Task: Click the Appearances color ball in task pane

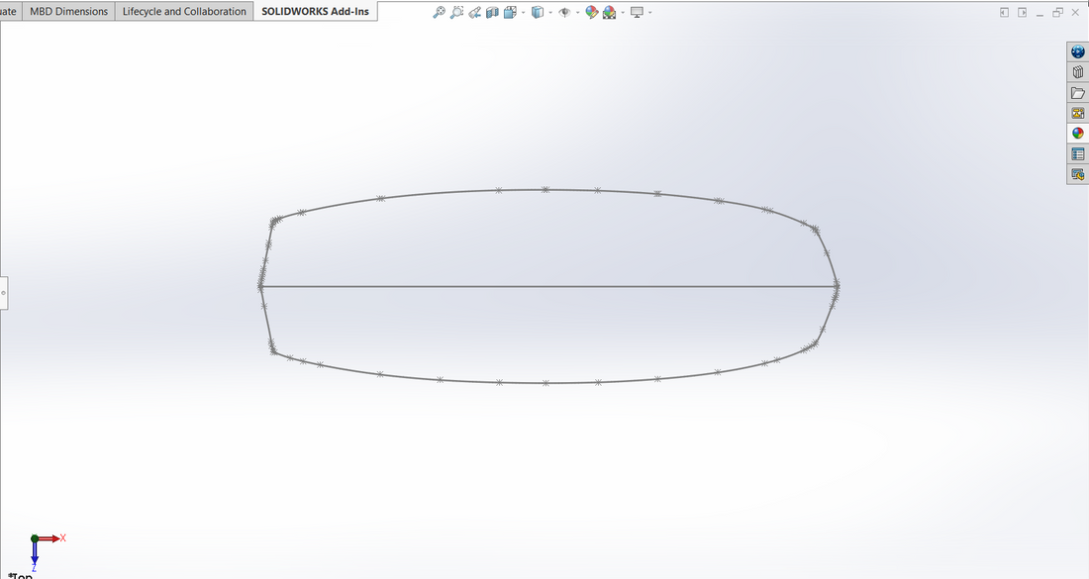Action: click(x=1077, y=134)
